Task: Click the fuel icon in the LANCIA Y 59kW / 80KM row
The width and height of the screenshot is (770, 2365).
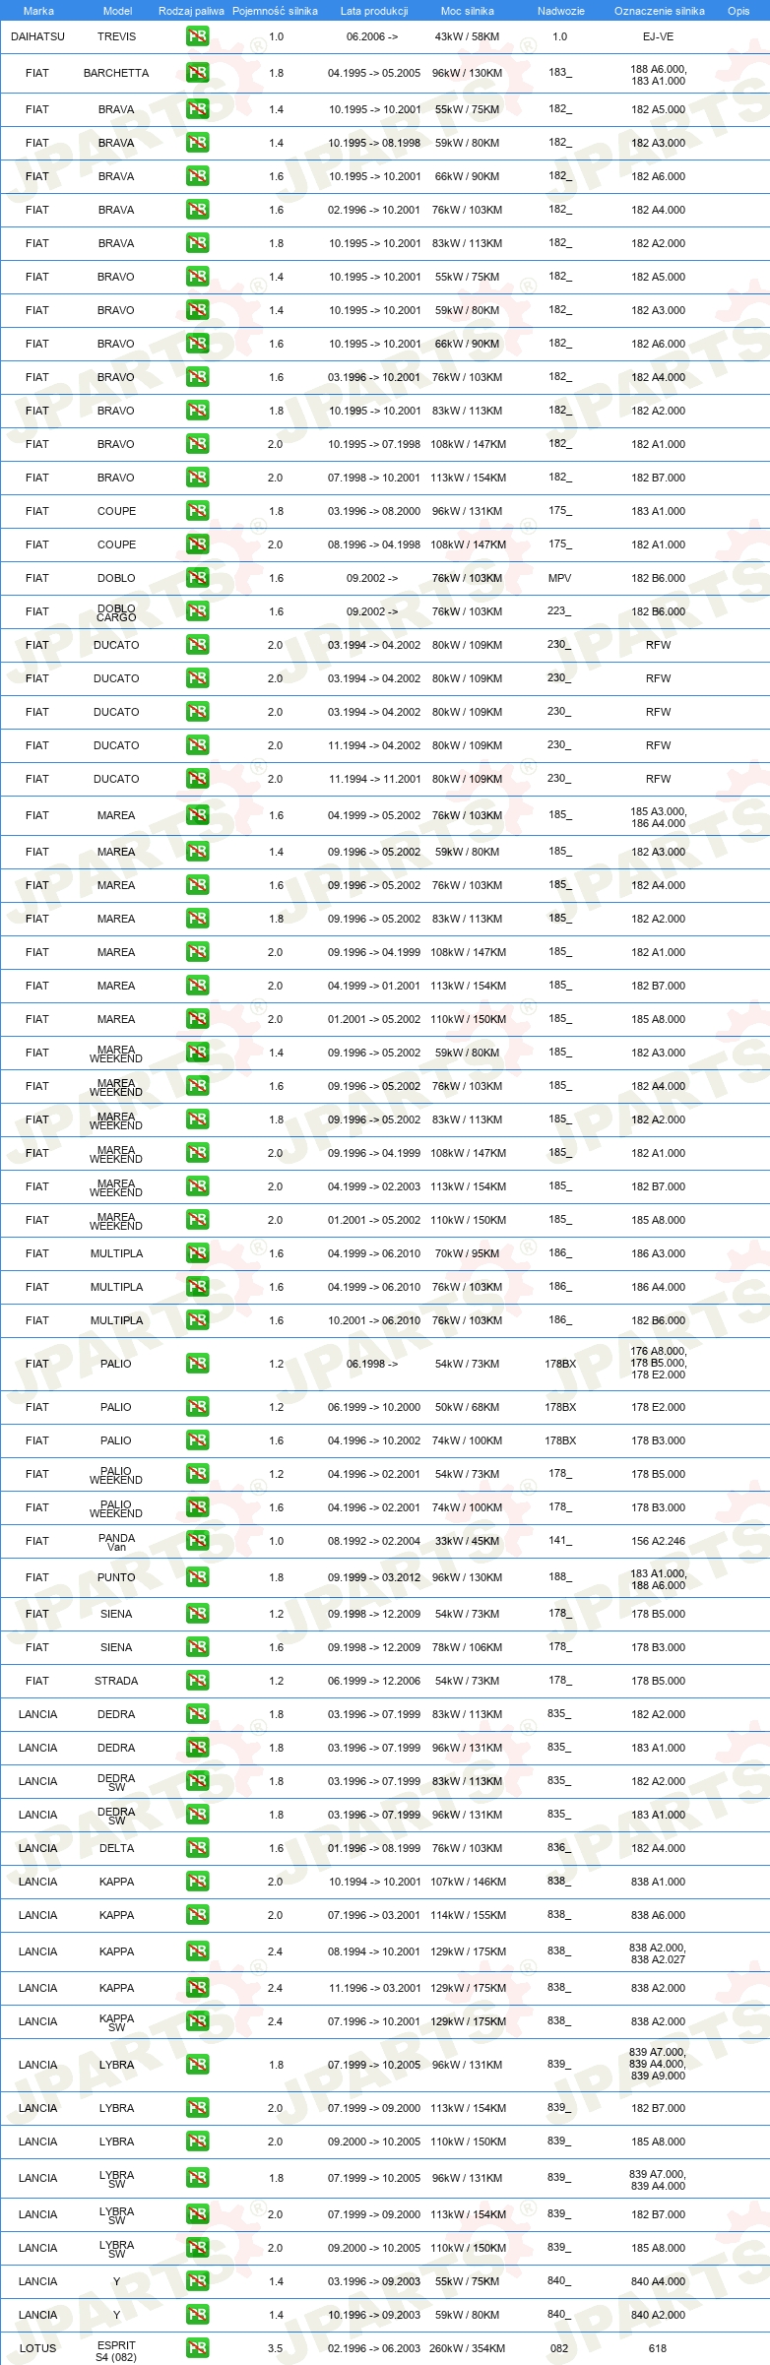Action: 198,2315
